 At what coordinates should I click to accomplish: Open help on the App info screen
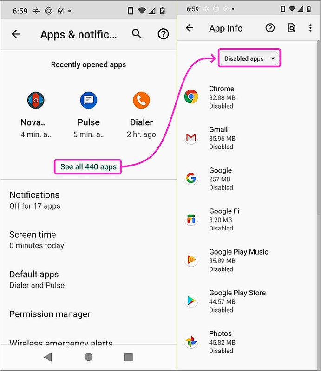(270, 28)
